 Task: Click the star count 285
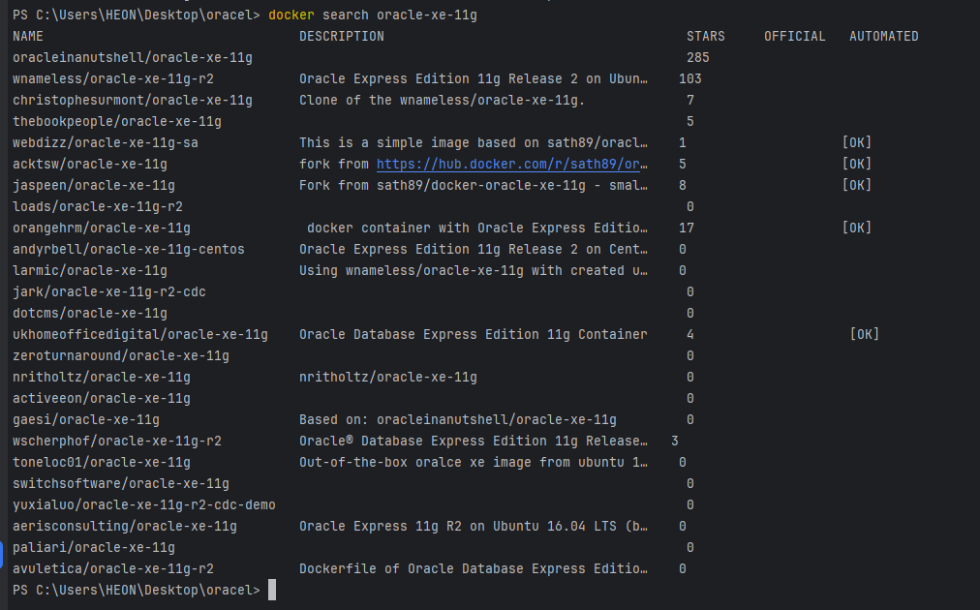698,57
